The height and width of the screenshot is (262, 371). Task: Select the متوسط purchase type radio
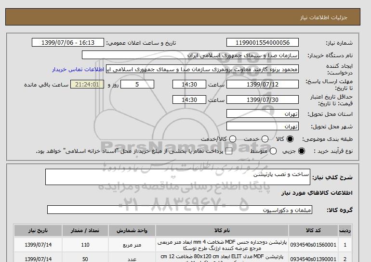(x=273, y=151)
